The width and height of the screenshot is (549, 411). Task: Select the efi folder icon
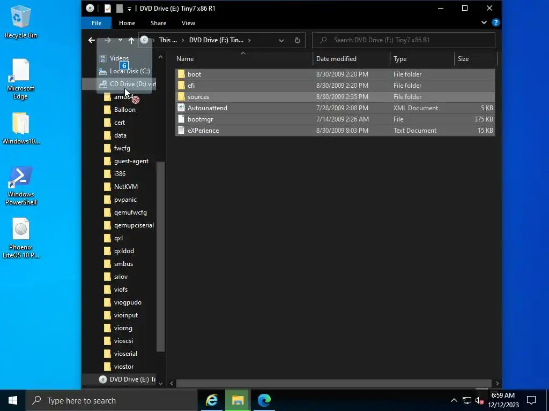point(181,85)
